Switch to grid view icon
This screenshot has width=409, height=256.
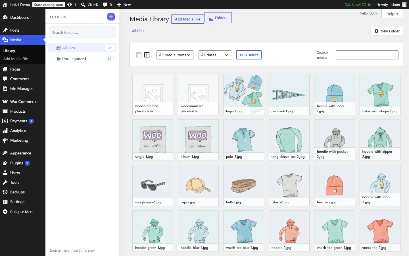(147, 55)
